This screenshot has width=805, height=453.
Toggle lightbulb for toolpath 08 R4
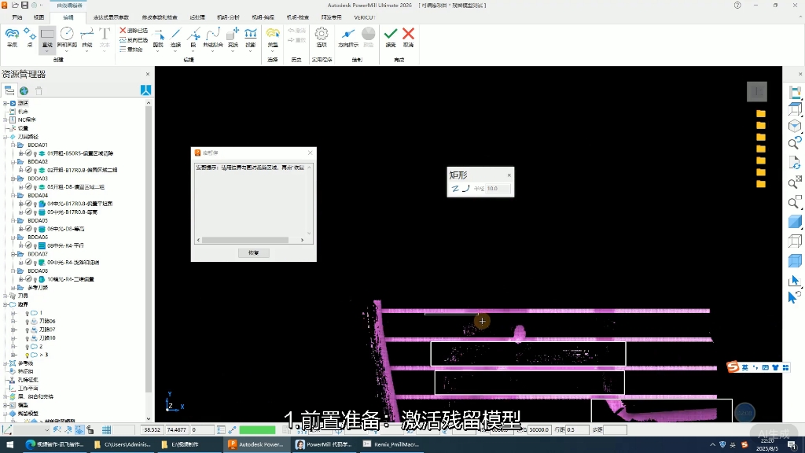point(35,245)
